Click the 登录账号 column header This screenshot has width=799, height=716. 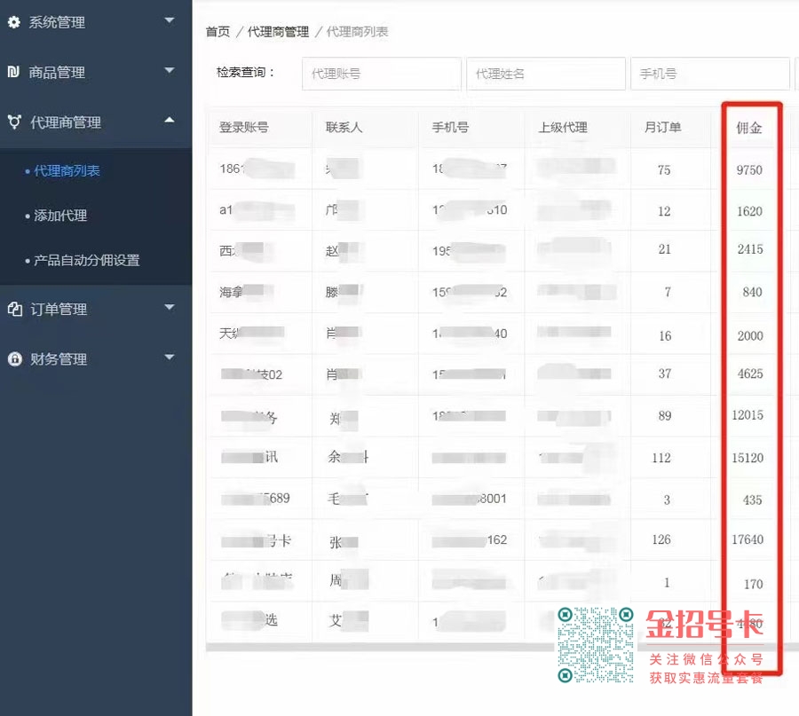243,127
